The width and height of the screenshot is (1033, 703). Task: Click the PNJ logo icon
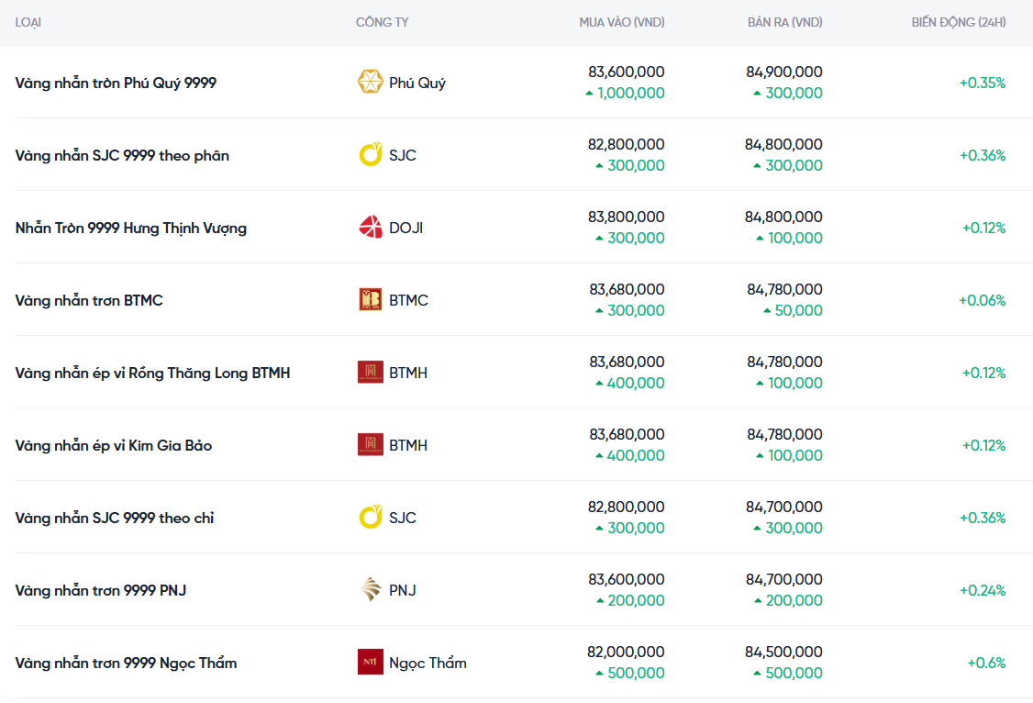tap(371, 589)
